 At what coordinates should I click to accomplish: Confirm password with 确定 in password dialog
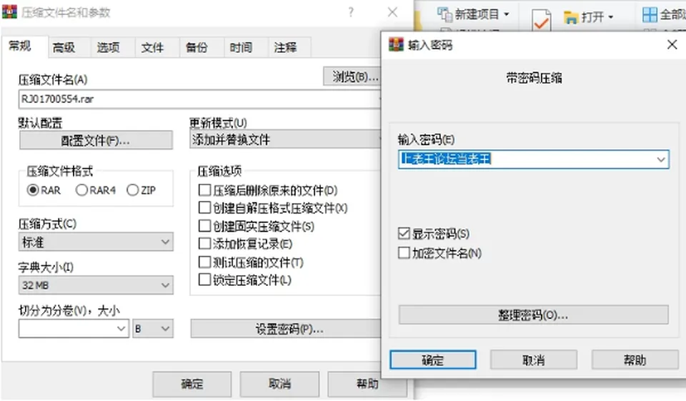(433, 360)
